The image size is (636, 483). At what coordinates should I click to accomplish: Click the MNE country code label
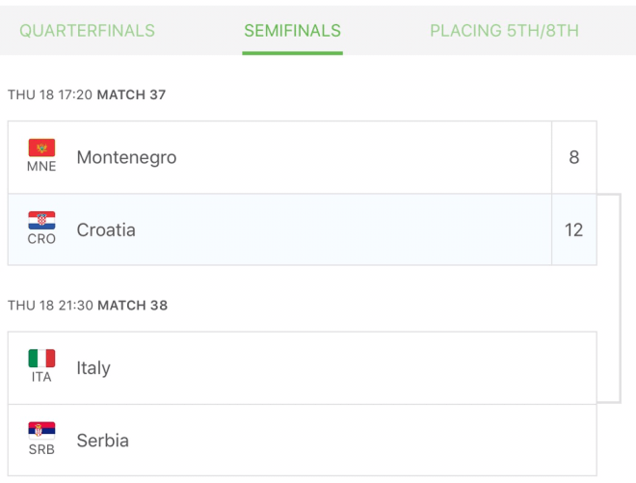coord(41,167)
